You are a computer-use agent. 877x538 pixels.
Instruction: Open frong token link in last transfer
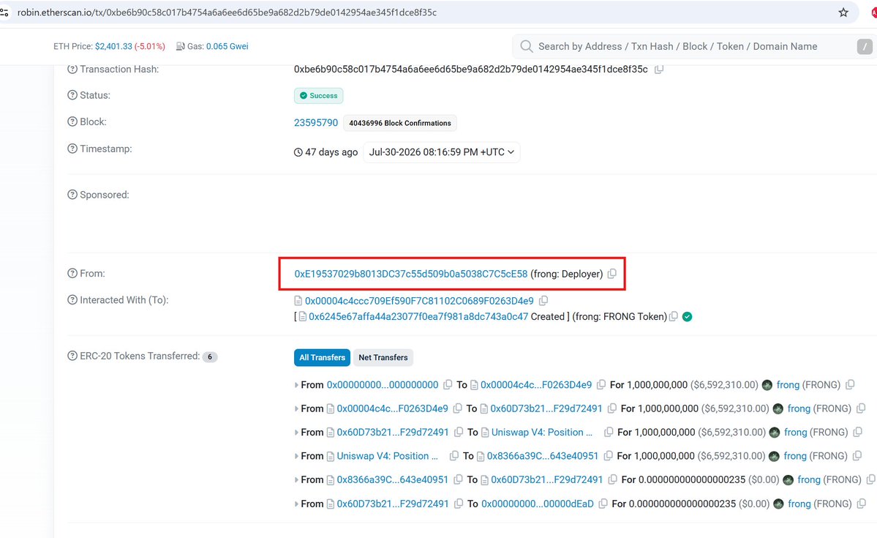pyautogui.click(x=799, y=504)
